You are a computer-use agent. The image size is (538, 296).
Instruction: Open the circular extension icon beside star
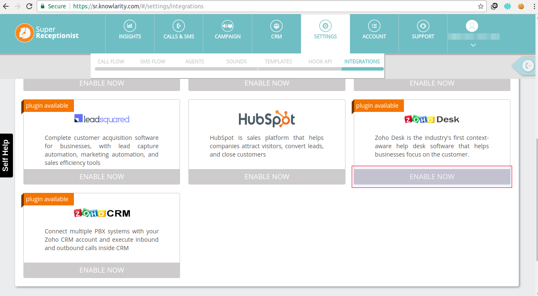tap(494, 6)
